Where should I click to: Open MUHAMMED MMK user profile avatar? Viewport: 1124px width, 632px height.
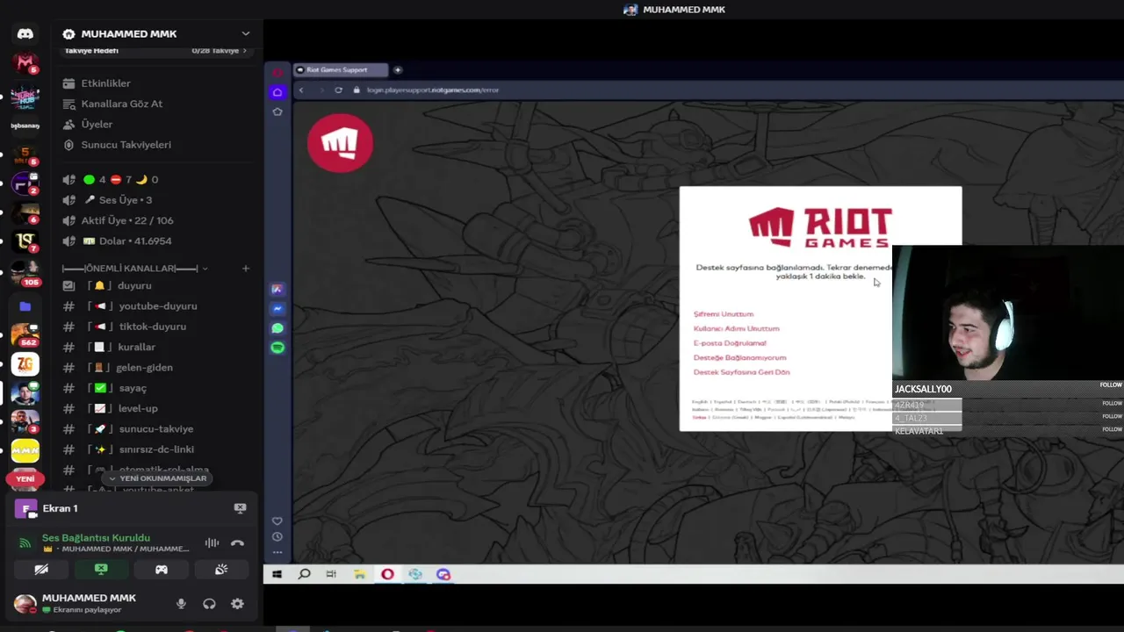click(25, 603)
